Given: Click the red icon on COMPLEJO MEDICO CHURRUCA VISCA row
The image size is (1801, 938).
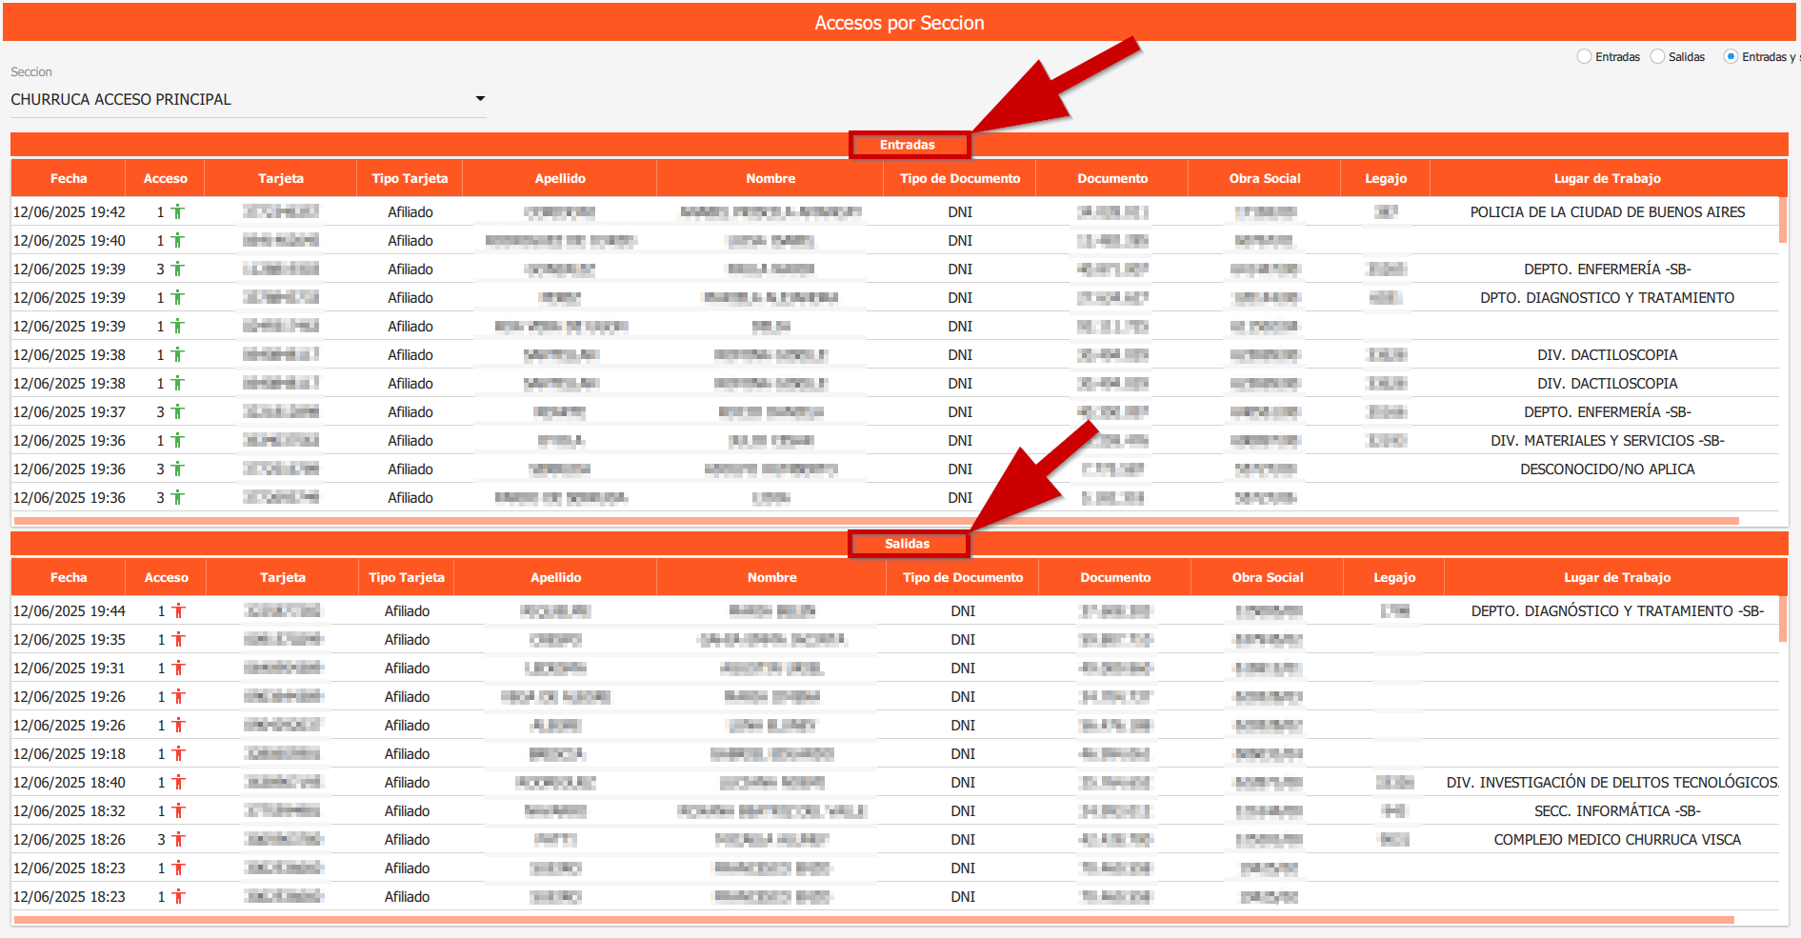Looking at the screenshot, I should (x=179, y=839).
